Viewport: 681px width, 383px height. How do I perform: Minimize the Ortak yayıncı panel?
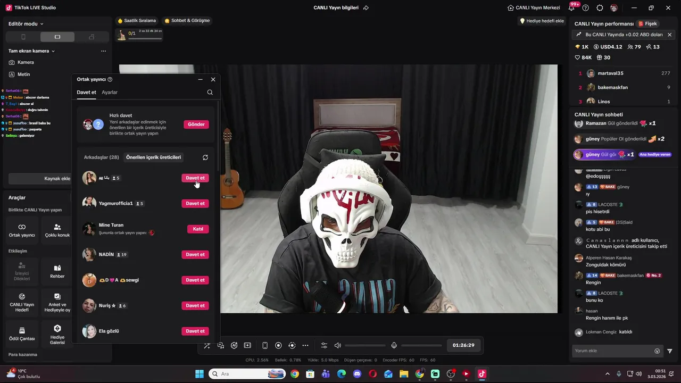[200, 79]
